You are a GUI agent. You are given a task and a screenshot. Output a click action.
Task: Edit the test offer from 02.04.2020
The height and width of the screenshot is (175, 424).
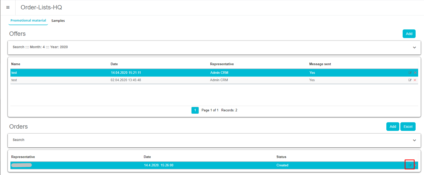410,80
